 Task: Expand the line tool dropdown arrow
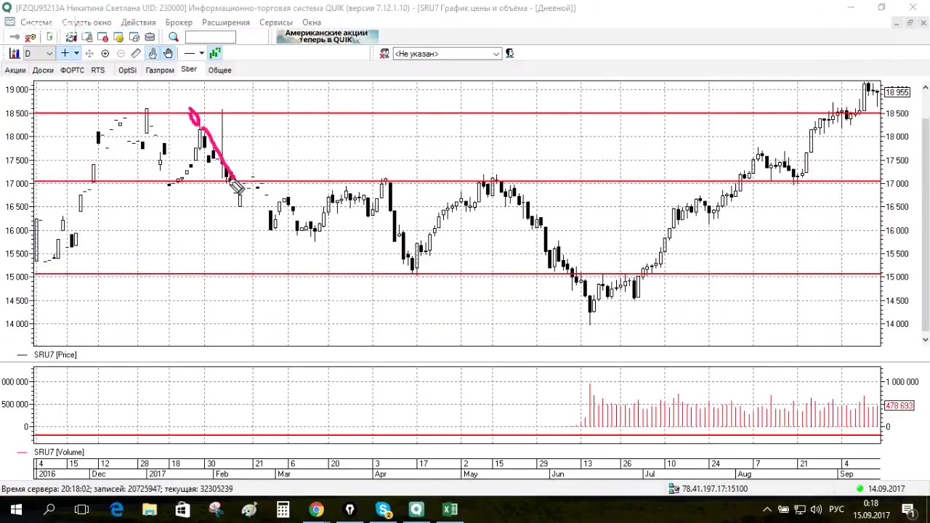point(201,53)
